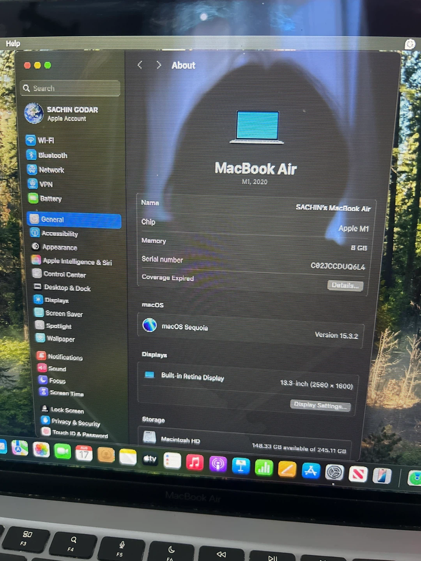Open Privacy & Security settings
The width and height of the screenshot is (421, 561).
click(71, 422)
